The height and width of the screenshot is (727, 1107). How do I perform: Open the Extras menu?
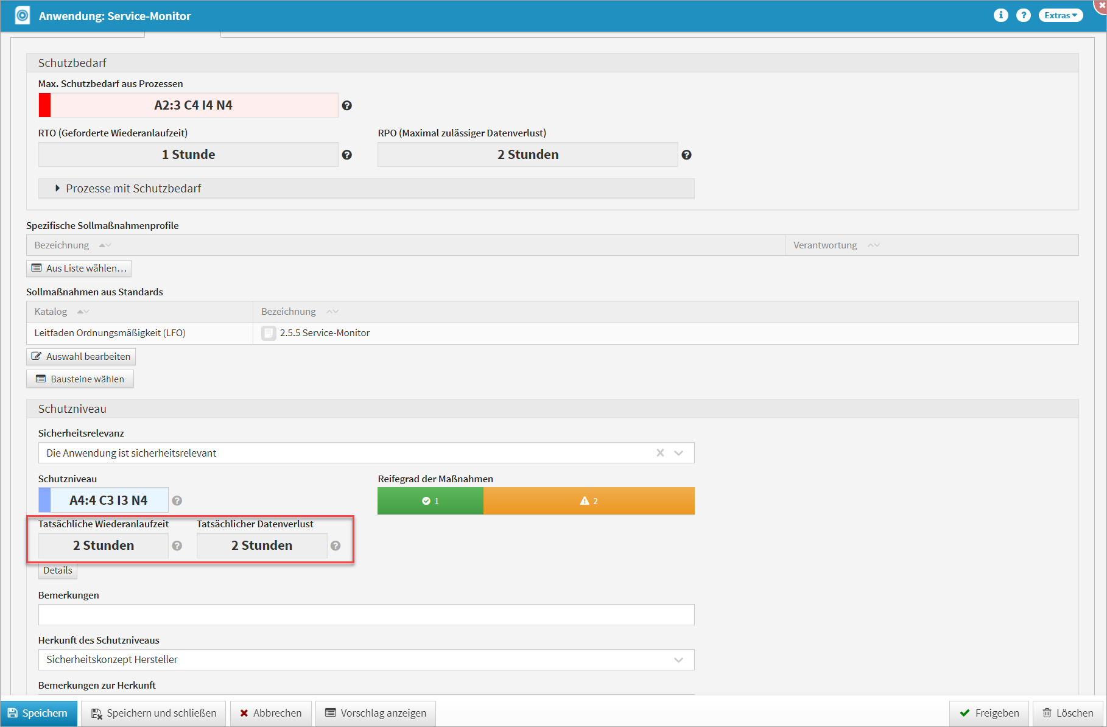click(1060, 15)
